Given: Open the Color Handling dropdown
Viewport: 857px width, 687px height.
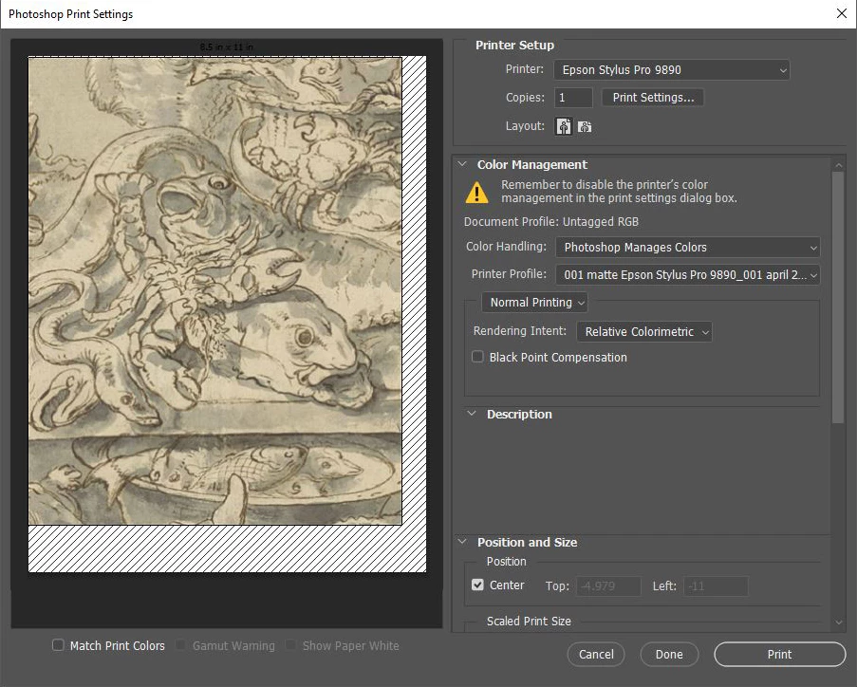Looking at the screenshot, I should pyautogui.click(x=687, y=247).
